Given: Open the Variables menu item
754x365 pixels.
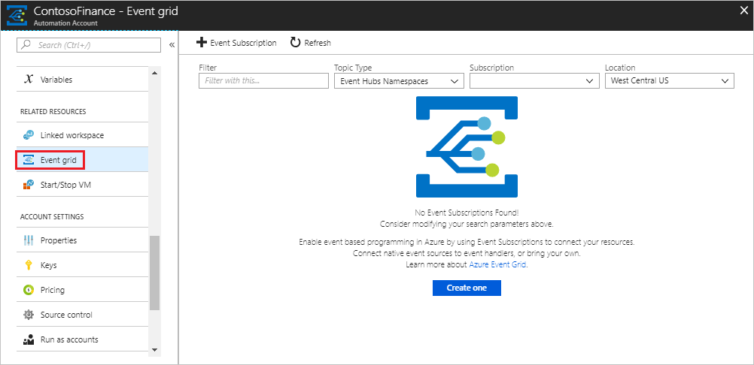Looking at the screenshot, I should tap(82, 80).
